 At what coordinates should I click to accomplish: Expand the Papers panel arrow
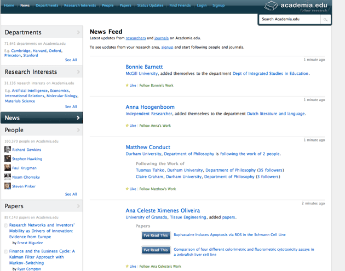click(78, 206)
